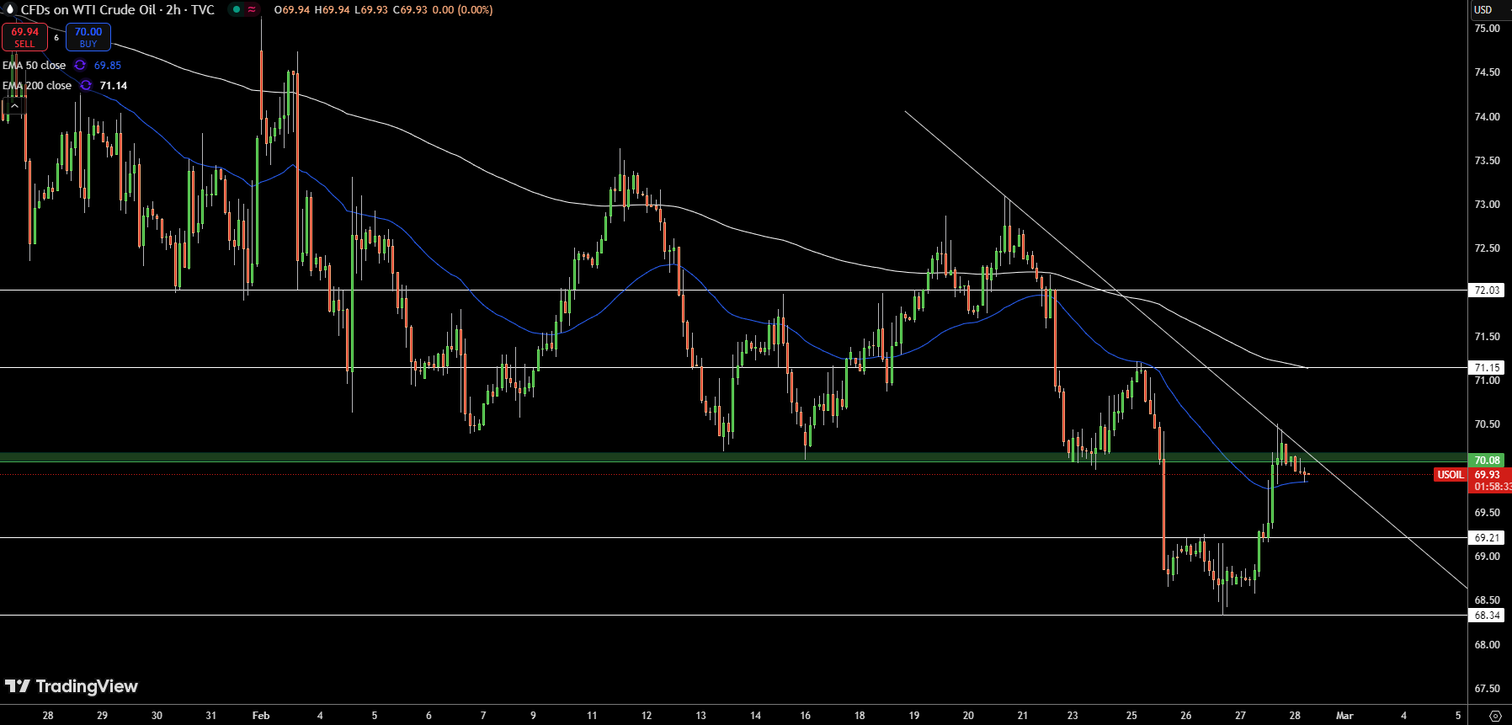The height and width of the screenshot is (725, 1512).
Task: Select the EMA 200 close indicator legend
Action: pyautogui.click(x=37, y=85)
